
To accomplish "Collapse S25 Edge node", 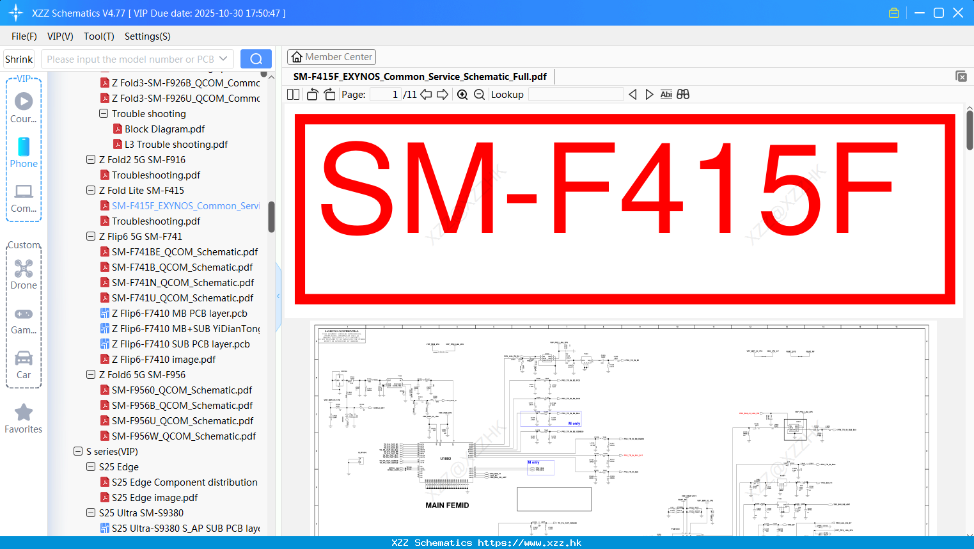I will 91,466.
